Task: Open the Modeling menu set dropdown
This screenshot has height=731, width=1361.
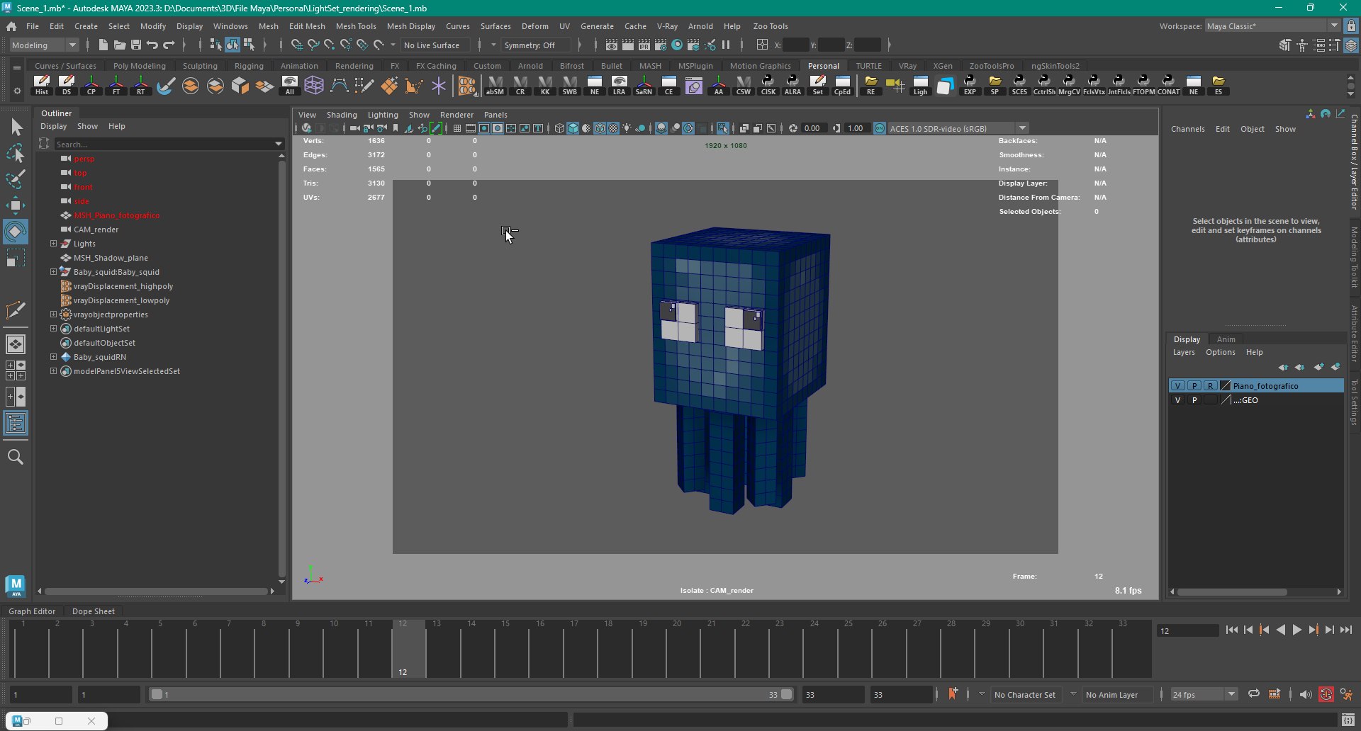Action: pyautogui.click(x=44, y=45)
